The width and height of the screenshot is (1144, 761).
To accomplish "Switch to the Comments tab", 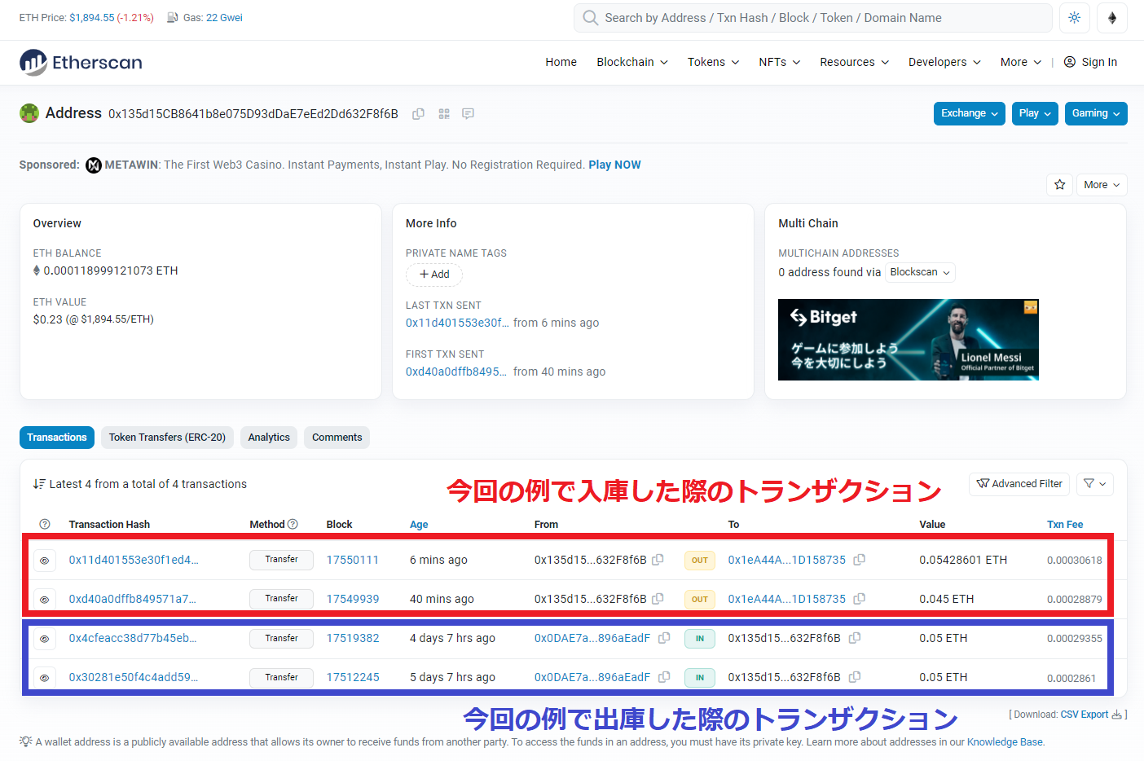I will (337, 438).
